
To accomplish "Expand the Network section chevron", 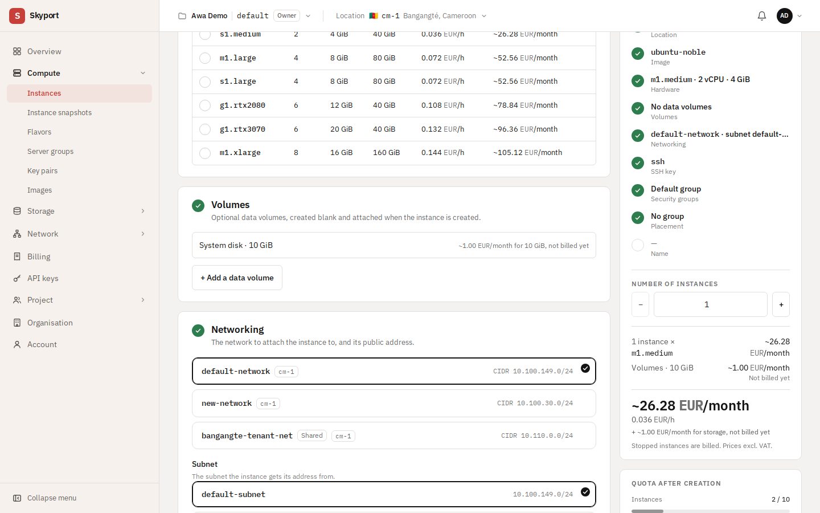I will (x=143, y=234).
